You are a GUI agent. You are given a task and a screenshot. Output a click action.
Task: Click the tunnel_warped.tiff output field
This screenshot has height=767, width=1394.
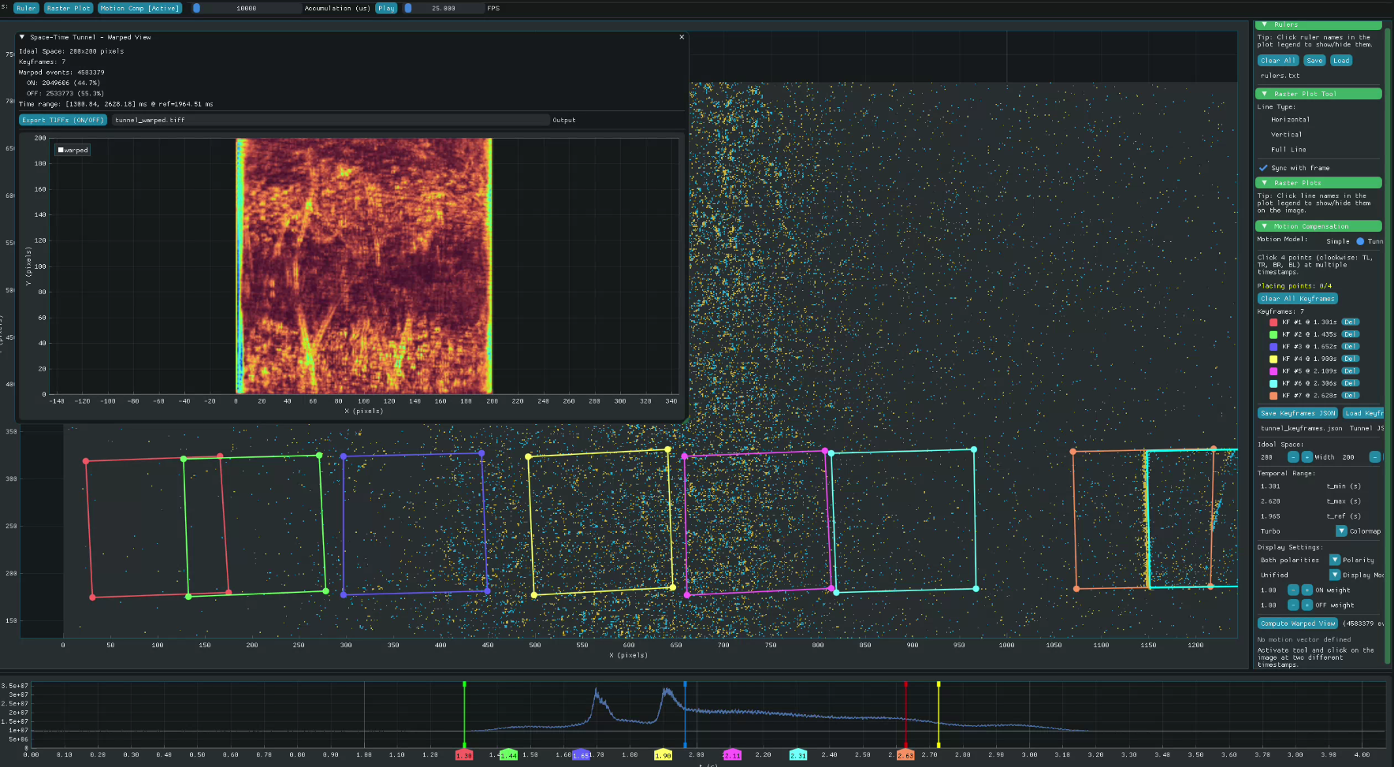point(331,120)
